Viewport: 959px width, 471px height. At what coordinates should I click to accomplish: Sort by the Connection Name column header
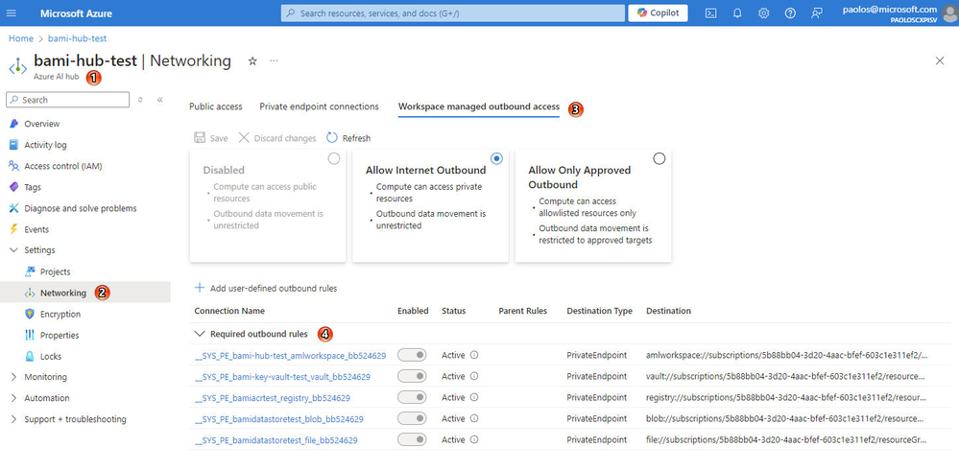pyautogui.click(x=229, y=311)
